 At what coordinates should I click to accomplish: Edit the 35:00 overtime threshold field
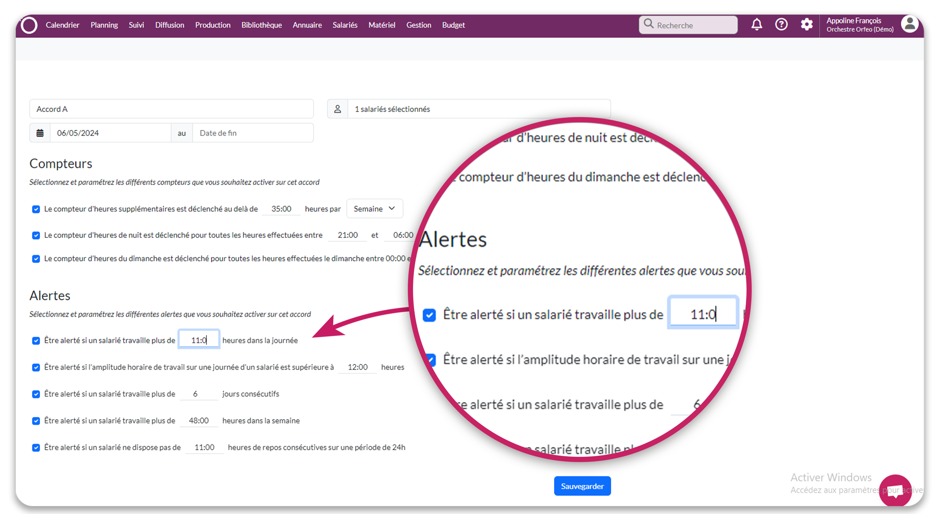tap(281, 209)
